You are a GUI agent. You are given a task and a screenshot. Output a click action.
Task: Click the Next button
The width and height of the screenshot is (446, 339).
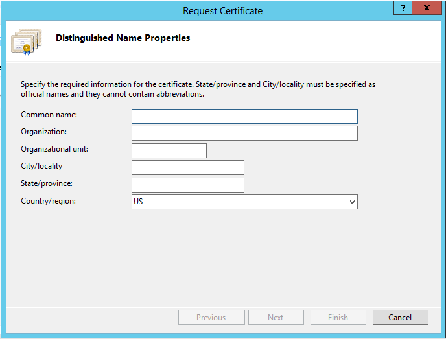276,318
